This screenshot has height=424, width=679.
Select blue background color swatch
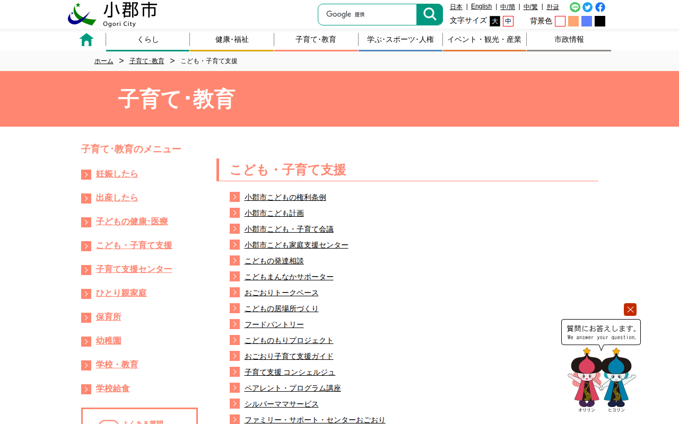click(x=587, y=21)
